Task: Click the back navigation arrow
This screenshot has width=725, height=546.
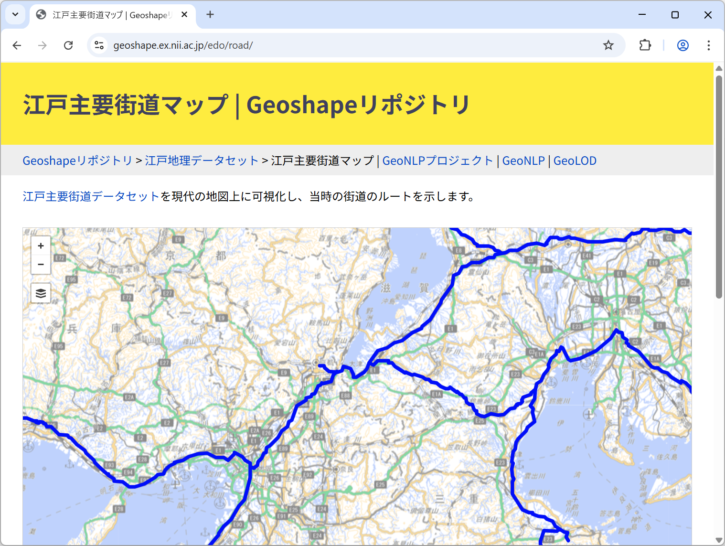Action: (17, 45)
